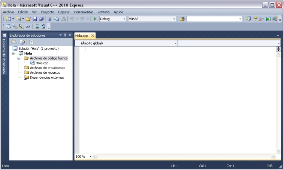Save Hola.cpp with the floppy disk icon
This screenshot has height=170, width=284.
pyautogui.click(x=35, y=19)
